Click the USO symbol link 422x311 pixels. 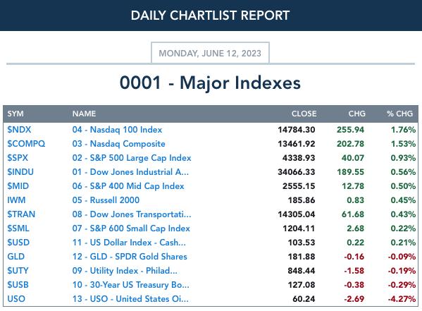click(16, 298)
